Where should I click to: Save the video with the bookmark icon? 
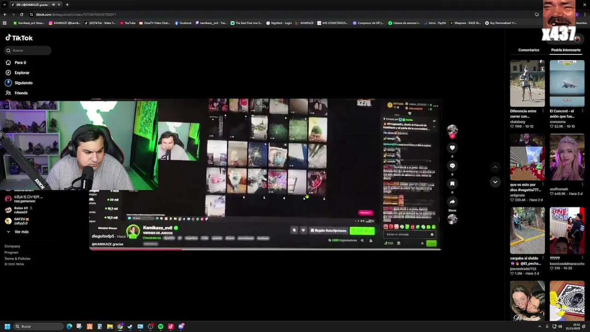(x=452, y=184)
